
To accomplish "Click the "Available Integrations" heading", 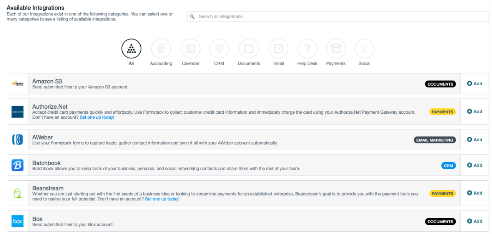I will tap(35, 8).
